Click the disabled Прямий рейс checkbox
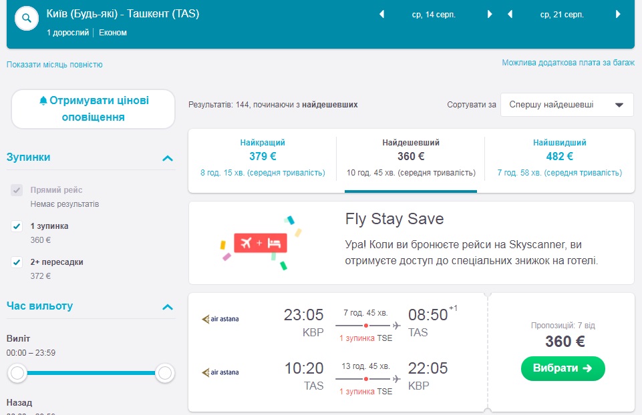The image size is (642, 415). point(17,190)
